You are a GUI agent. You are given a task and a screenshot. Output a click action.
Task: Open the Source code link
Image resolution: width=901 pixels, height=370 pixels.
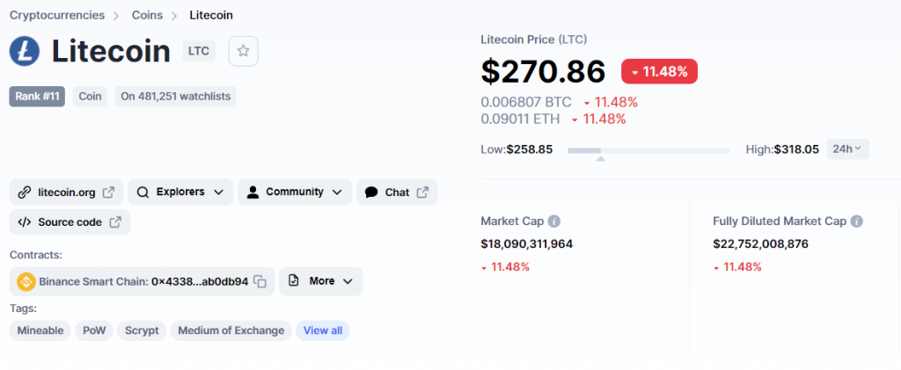tap(70, 222)
